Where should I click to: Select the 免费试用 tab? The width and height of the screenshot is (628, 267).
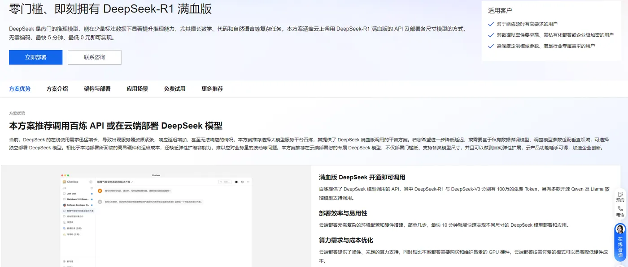(174, 89)
